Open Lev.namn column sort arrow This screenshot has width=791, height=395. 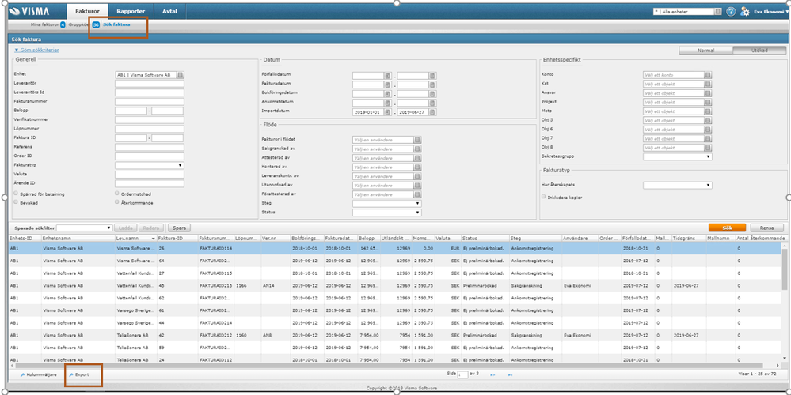(x=153, y=238)
